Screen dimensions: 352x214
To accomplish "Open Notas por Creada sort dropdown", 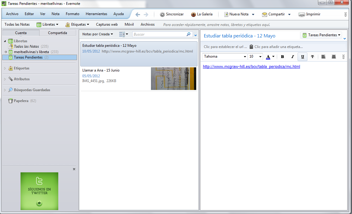I will pos(98,34).
